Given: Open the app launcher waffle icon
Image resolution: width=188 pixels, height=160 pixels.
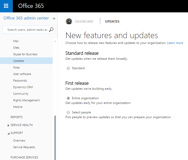Looking at the screenshot, I should pyautogui.click(x=6, y=6).
